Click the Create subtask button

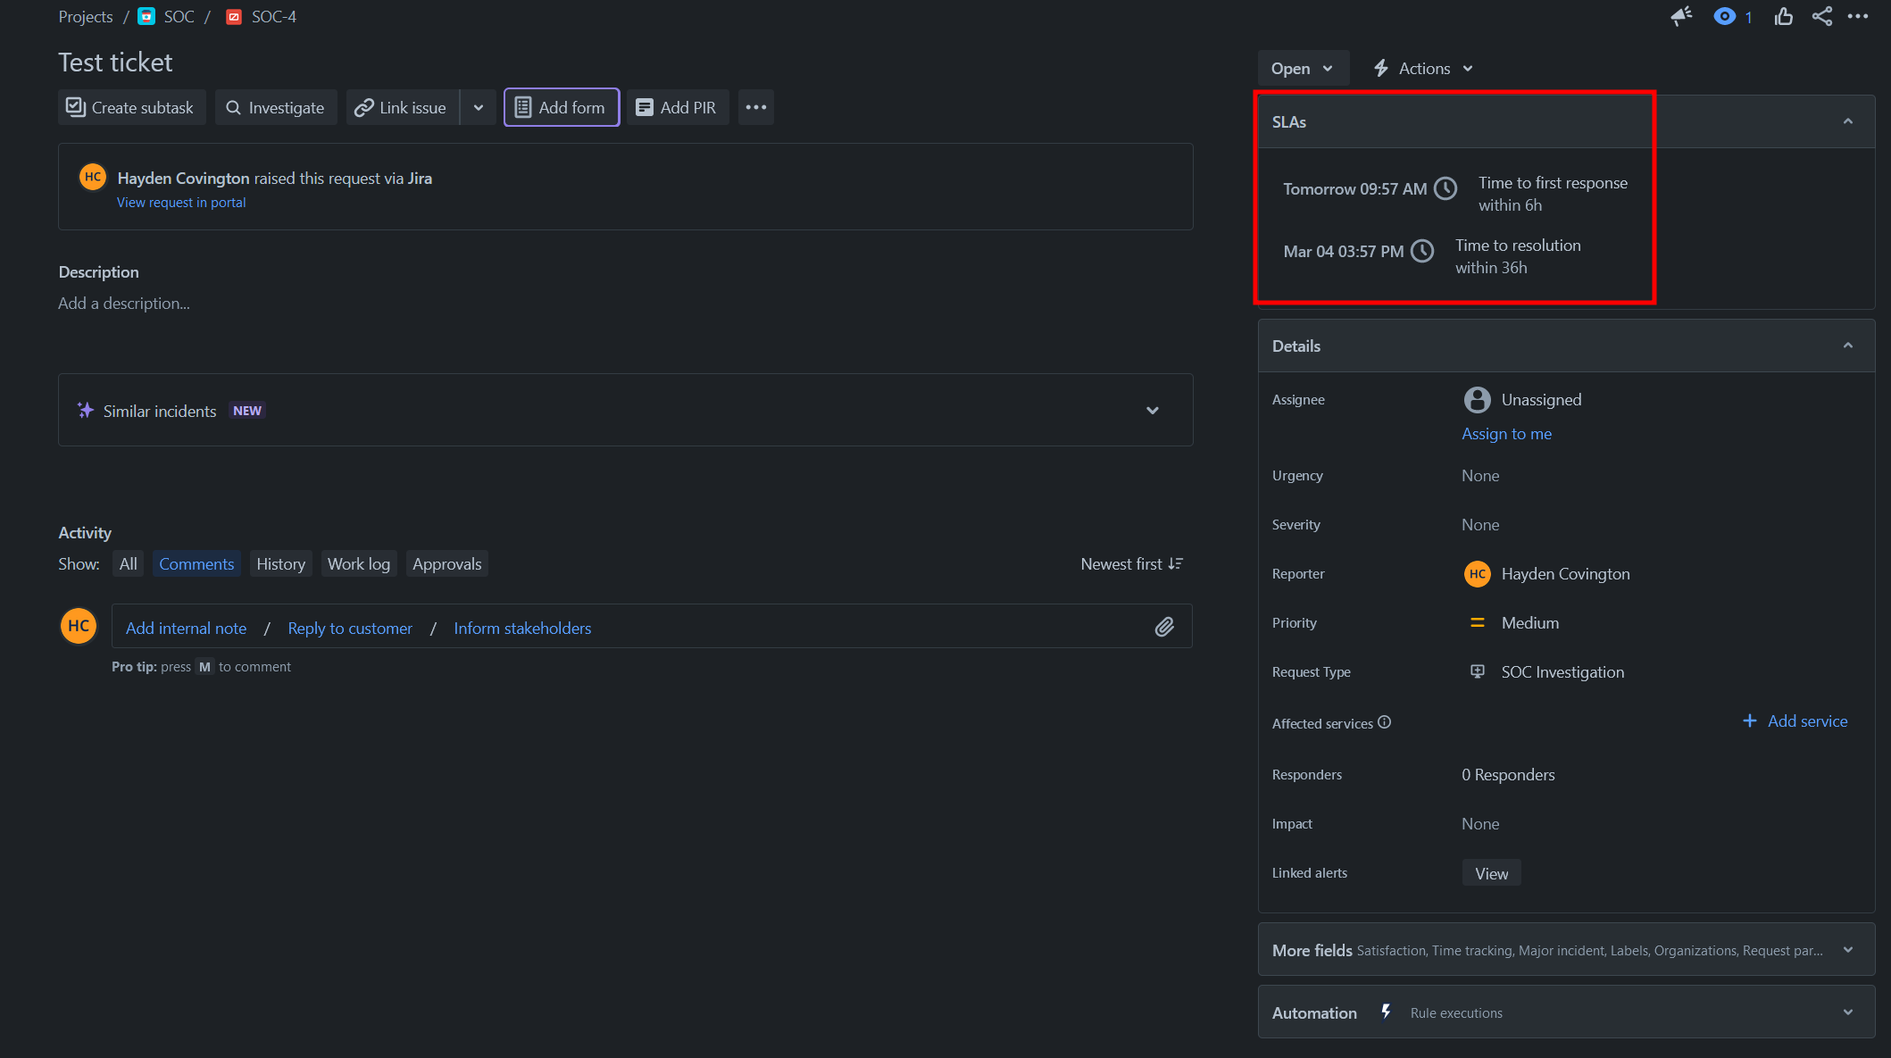(x=131, y=107)
